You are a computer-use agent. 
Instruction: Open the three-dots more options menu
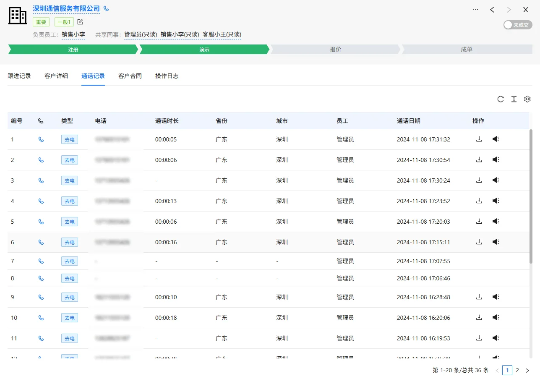pyautogui.click(x=475, y=10)
